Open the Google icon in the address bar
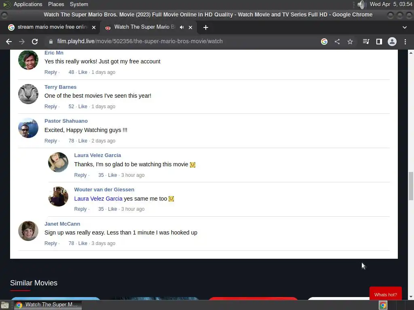 [324, 42]
